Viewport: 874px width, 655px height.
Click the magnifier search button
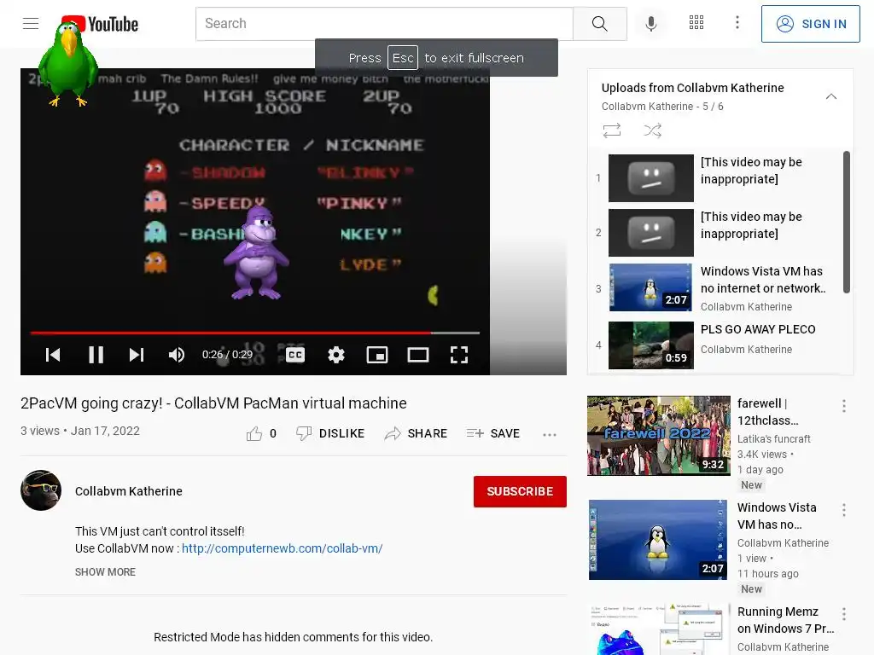click(x=600, y=23)
